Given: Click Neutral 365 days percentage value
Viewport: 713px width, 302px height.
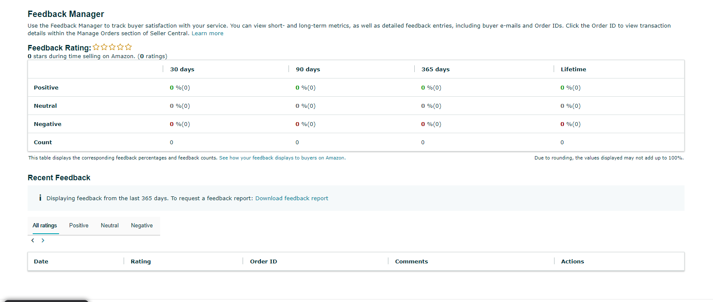Looking at the screenshot, I should (431, 106).
